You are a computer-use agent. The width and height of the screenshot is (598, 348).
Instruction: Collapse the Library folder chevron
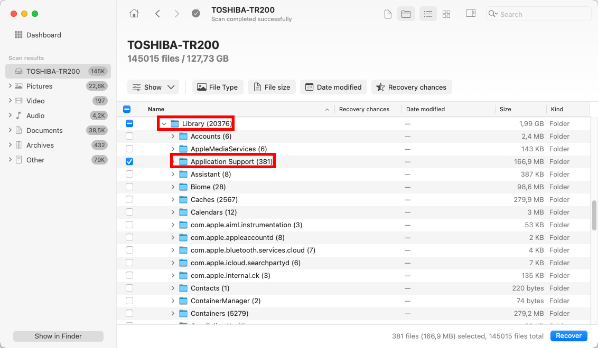(164, 124)
